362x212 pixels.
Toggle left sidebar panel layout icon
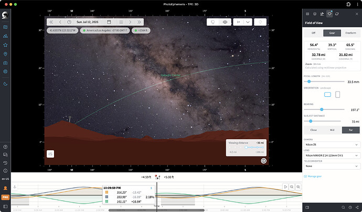[x=5, y=207]
